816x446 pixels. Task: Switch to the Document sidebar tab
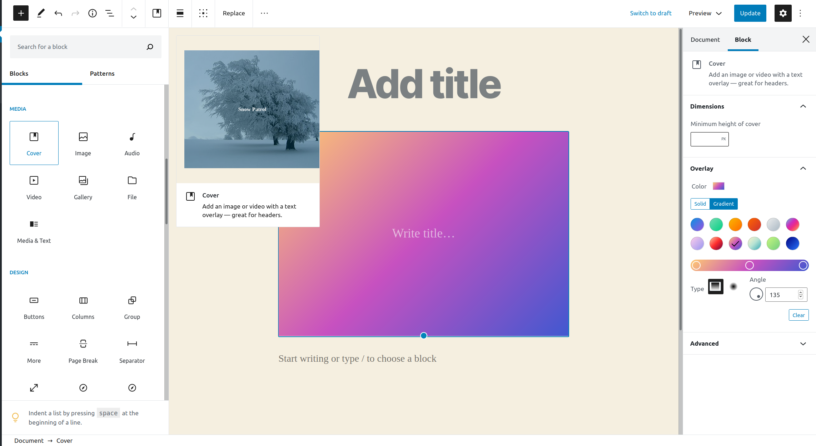click(x=705, y=40)
